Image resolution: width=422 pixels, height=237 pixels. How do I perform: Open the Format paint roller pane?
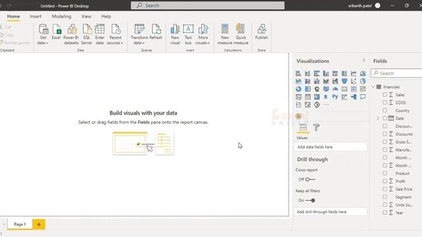[x=316, y=127]
